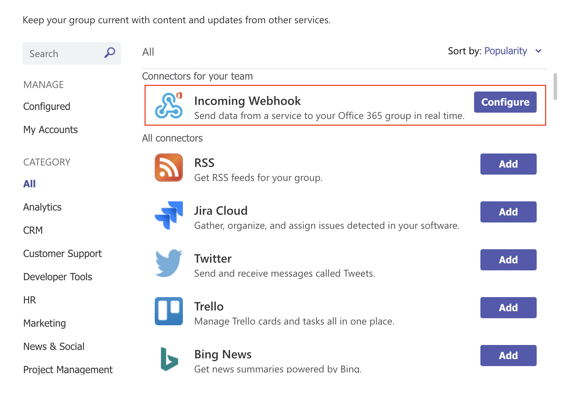The width and height of the screenshot is (562, 402).
Task: Select the Analytics category
Action: [x=42, y=207]
